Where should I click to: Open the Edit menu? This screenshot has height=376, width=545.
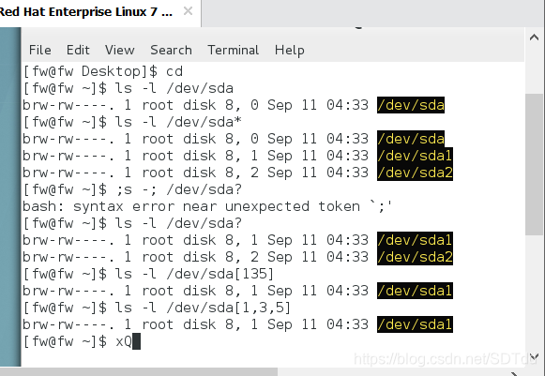click(x=78, y=50)
